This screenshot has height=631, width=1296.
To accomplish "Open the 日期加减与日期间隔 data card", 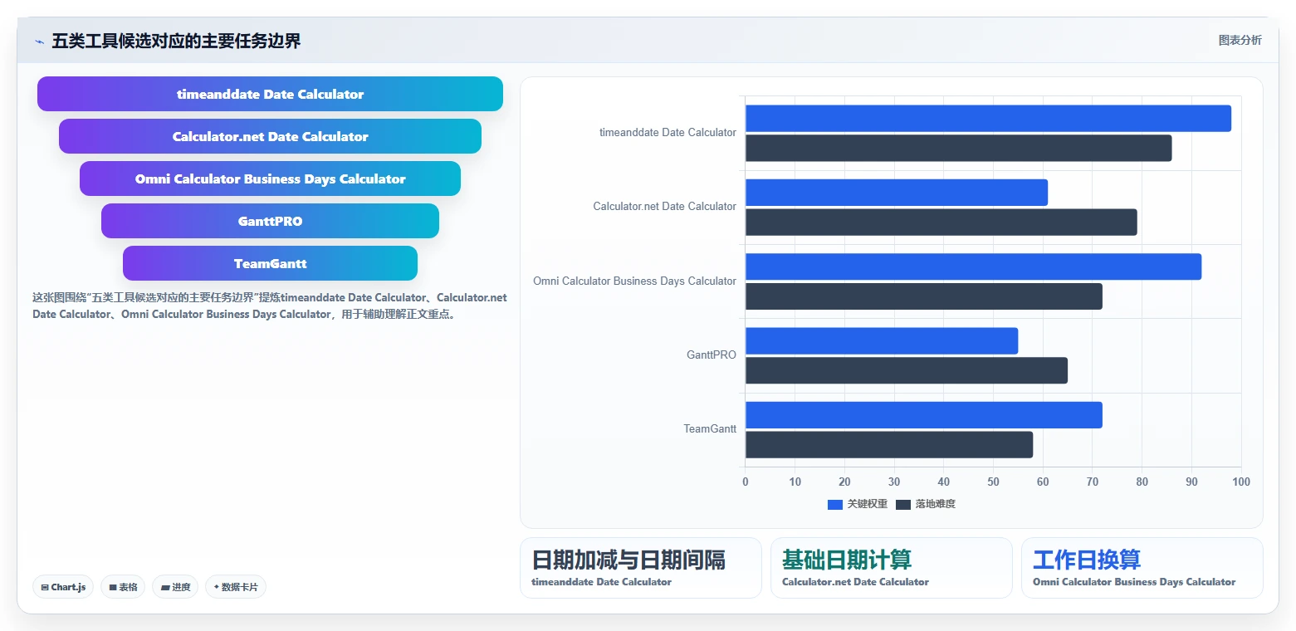I will pyautogui.click(x=640, y=568).
